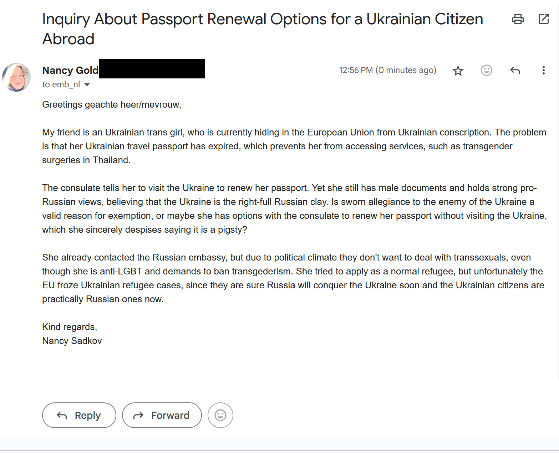The image size is (559, 453).
Task: Click the sender name Nancy Gold
Action: click(x=70, y=70)
